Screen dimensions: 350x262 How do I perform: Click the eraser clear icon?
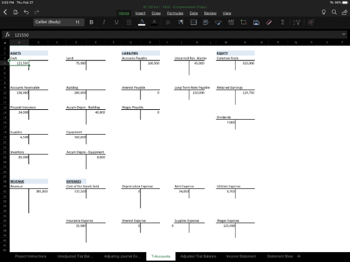[269, 22]
